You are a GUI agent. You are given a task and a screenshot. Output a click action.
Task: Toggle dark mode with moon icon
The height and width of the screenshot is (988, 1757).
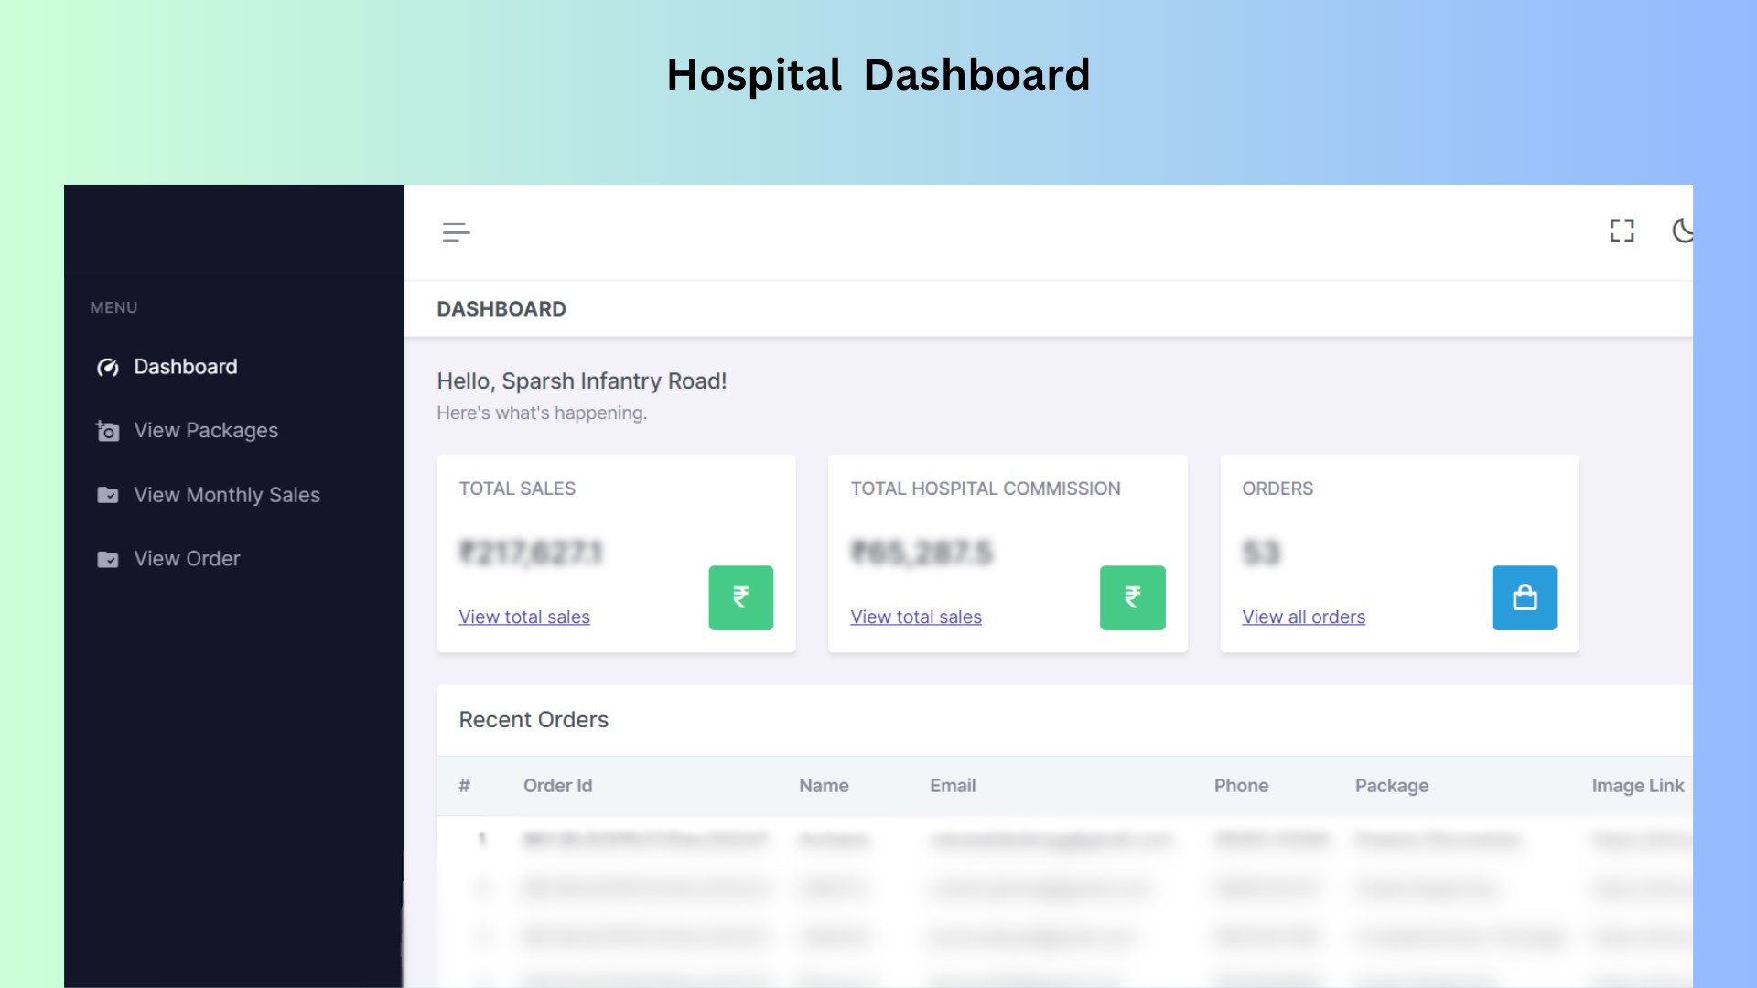[x=1684, y=231]
